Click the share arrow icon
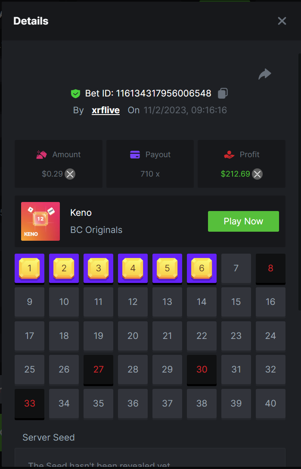Viewport: 301px width, 469px height. coord(265,74)
